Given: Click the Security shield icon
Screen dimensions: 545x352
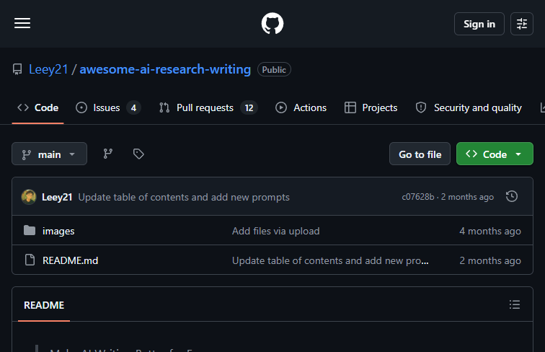Looking at the screenshot, I should tap(421, 107).
